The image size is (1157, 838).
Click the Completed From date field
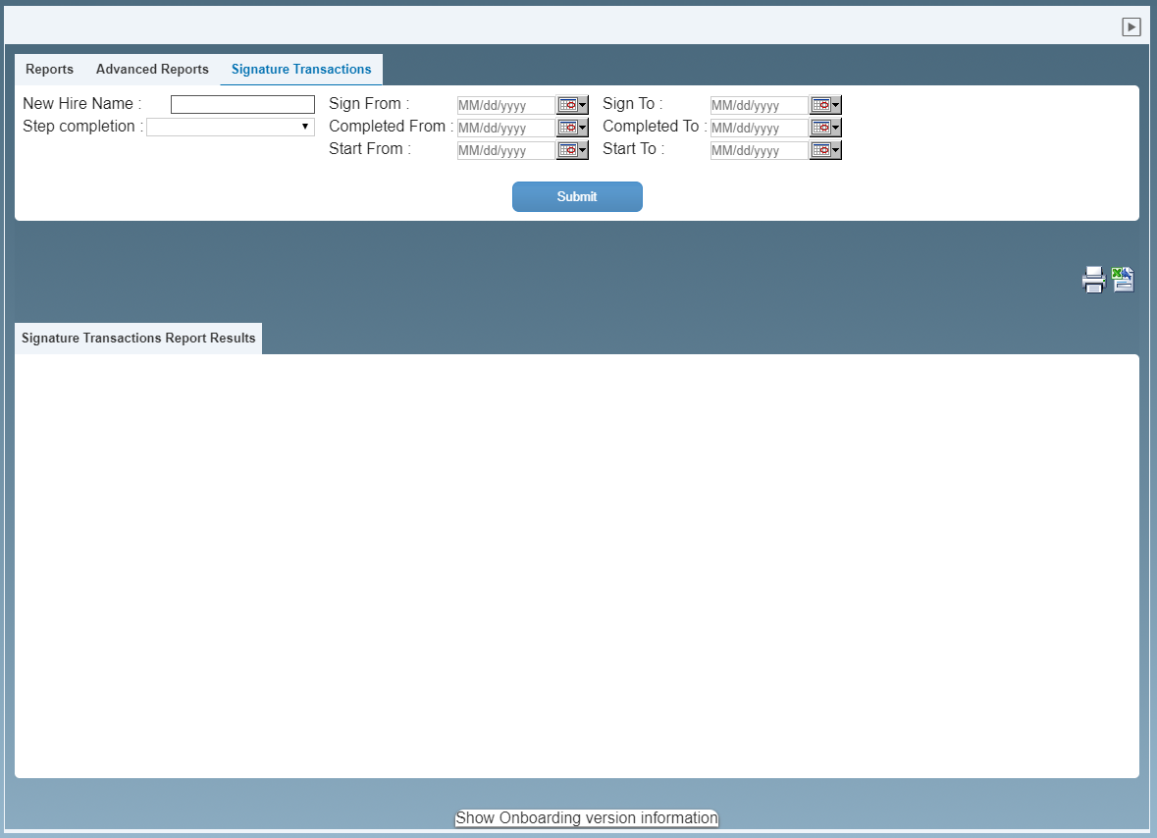(x=506, y=128)
